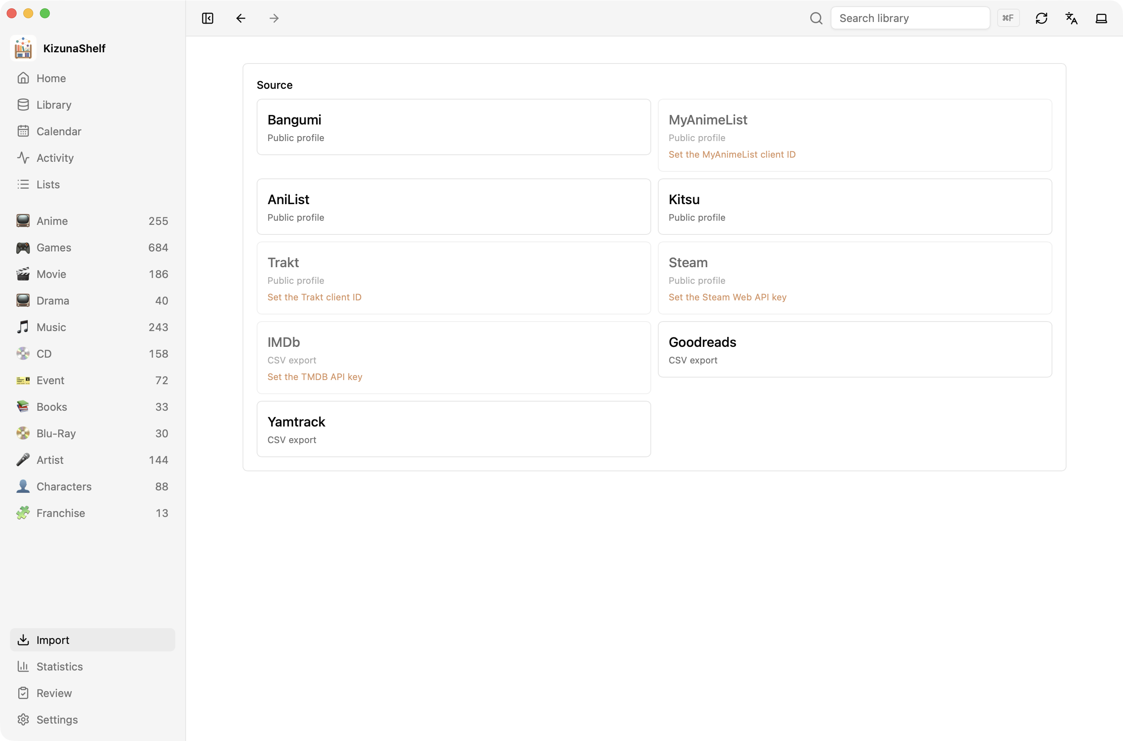This screenshot has height=741, width=1123.
Task: Click Set the MyAnimeList client ID
Action: tap(732, 154)
